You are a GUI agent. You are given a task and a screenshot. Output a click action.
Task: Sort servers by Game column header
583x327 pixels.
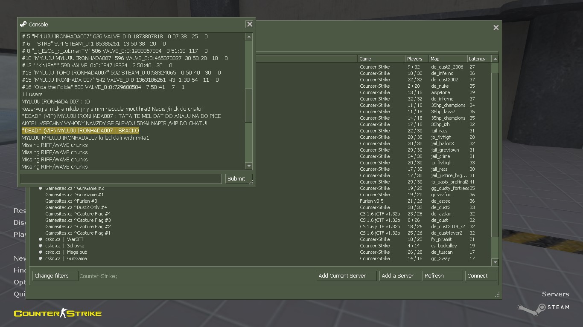pos(382,59)
